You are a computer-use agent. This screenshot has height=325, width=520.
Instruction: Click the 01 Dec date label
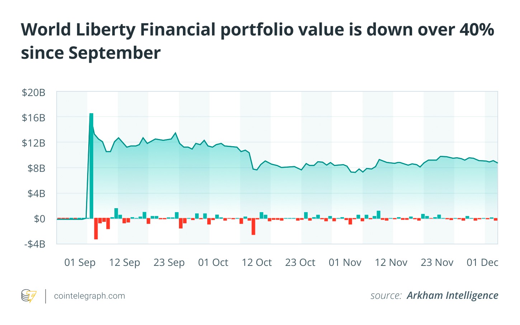(x=482, y=263)
